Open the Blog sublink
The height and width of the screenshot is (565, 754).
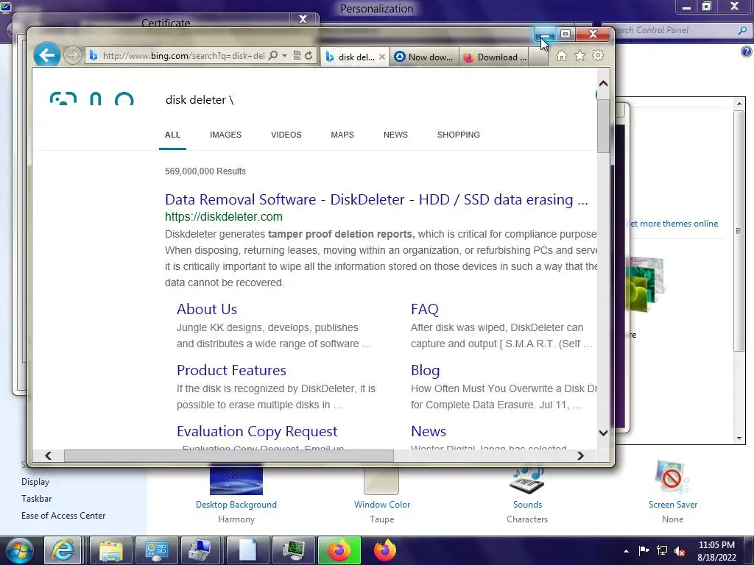pyautogui.click(x=425, y=370)
